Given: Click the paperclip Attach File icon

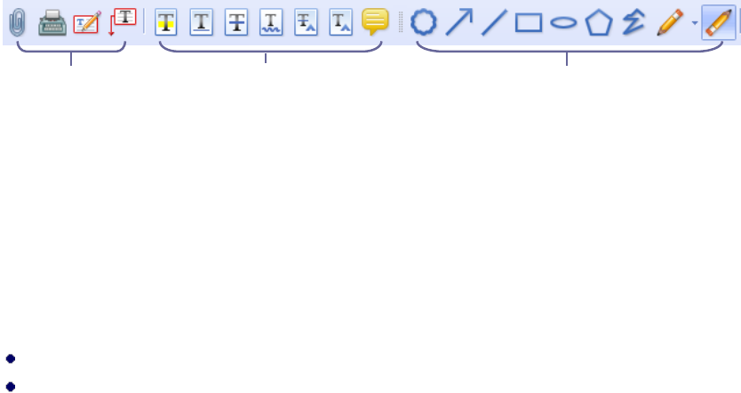Looking at the screenshot, I should pos(18,22).
